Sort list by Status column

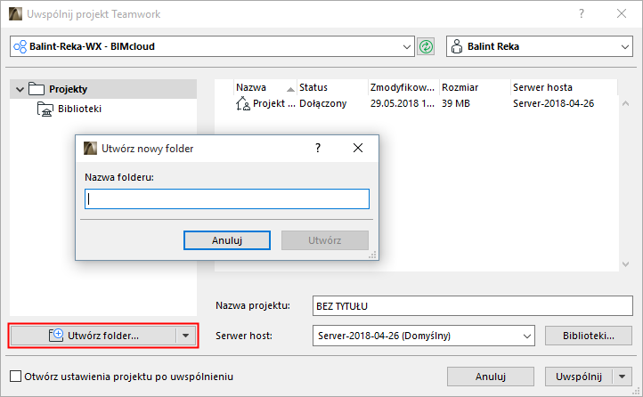pyautogui.click(x=332, y=87)
